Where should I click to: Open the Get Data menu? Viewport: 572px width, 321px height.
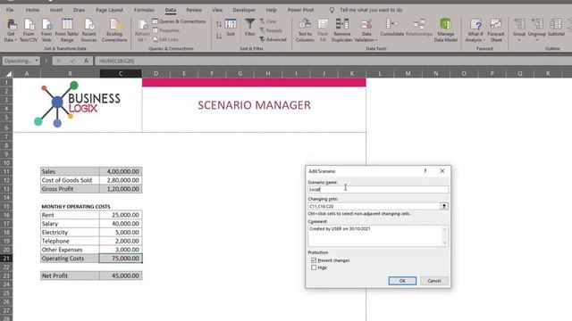(11, 30)
